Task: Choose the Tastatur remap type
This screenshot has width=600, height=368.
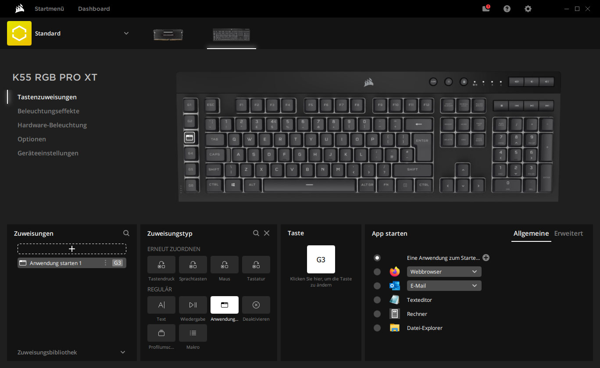Action: 256,265
